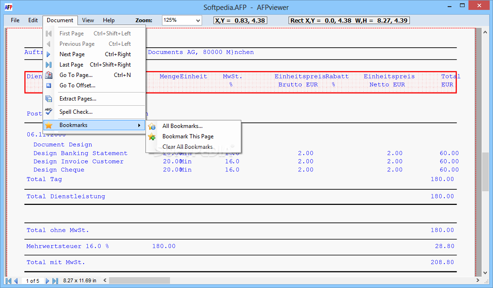
Task: Click the 28.80 tax amount
Action: pos(444,246)
